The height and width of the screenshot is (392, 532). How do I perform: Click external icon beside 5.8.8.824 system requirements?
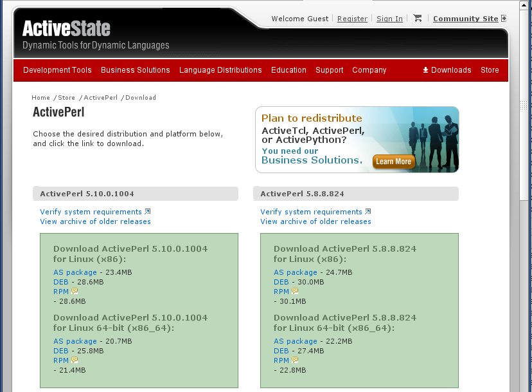[x=368, y=212]
